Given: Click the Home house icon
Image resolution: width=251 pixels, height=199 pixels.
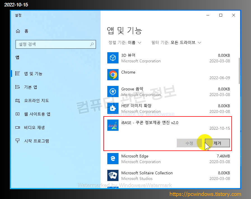Looking at the screenshot, I should click(18, 31).
